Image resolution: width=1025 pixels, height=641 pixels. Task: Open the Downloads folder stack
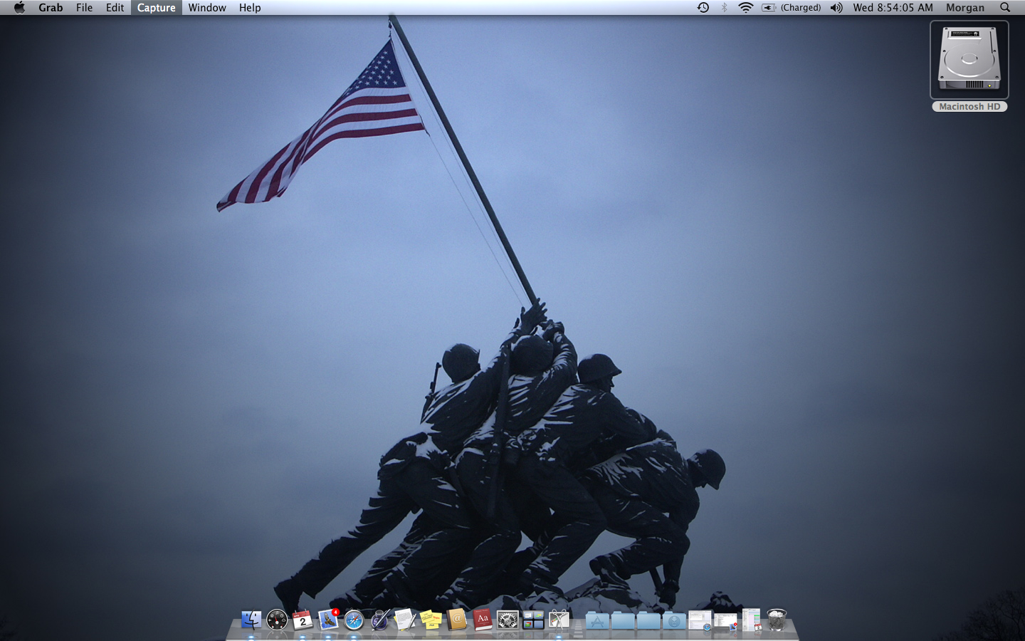pyautogui.click(x=674, y=620)
